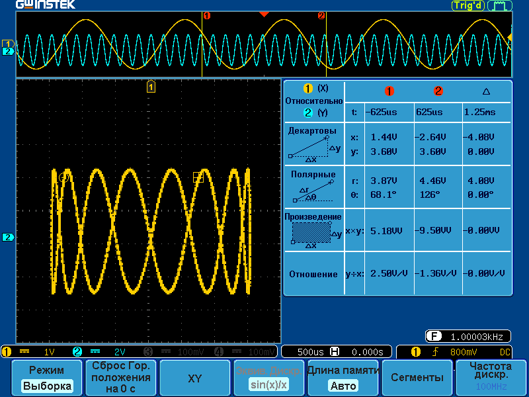Toggle channel 2 at the 2V indicator
This screenshot has width=529, height=397.
104,352
